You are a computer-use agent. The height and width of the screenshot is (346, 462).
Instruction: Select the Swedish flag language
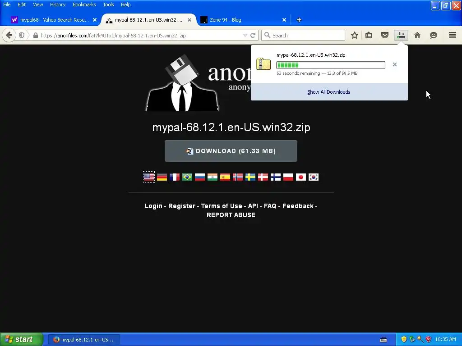(250, 177)
